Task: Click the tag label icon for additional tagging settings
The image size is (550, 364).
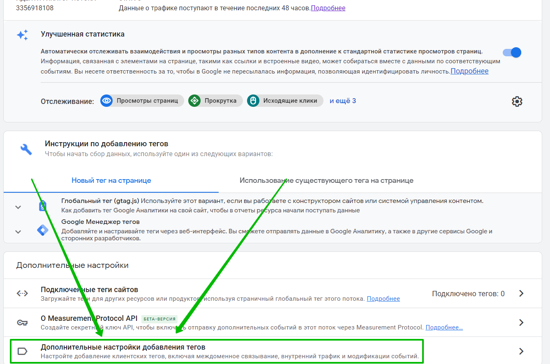Action: 22,351
